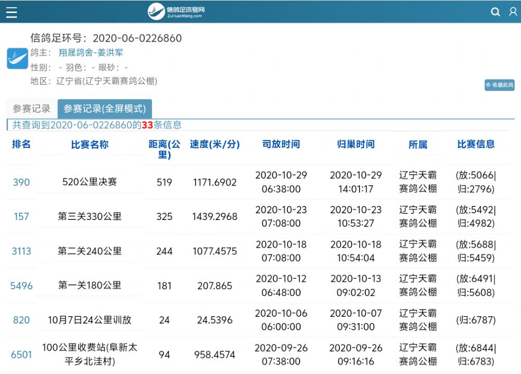Click the 速度(米/分) column header
The image size is (521, 374).
pos(215,145)
